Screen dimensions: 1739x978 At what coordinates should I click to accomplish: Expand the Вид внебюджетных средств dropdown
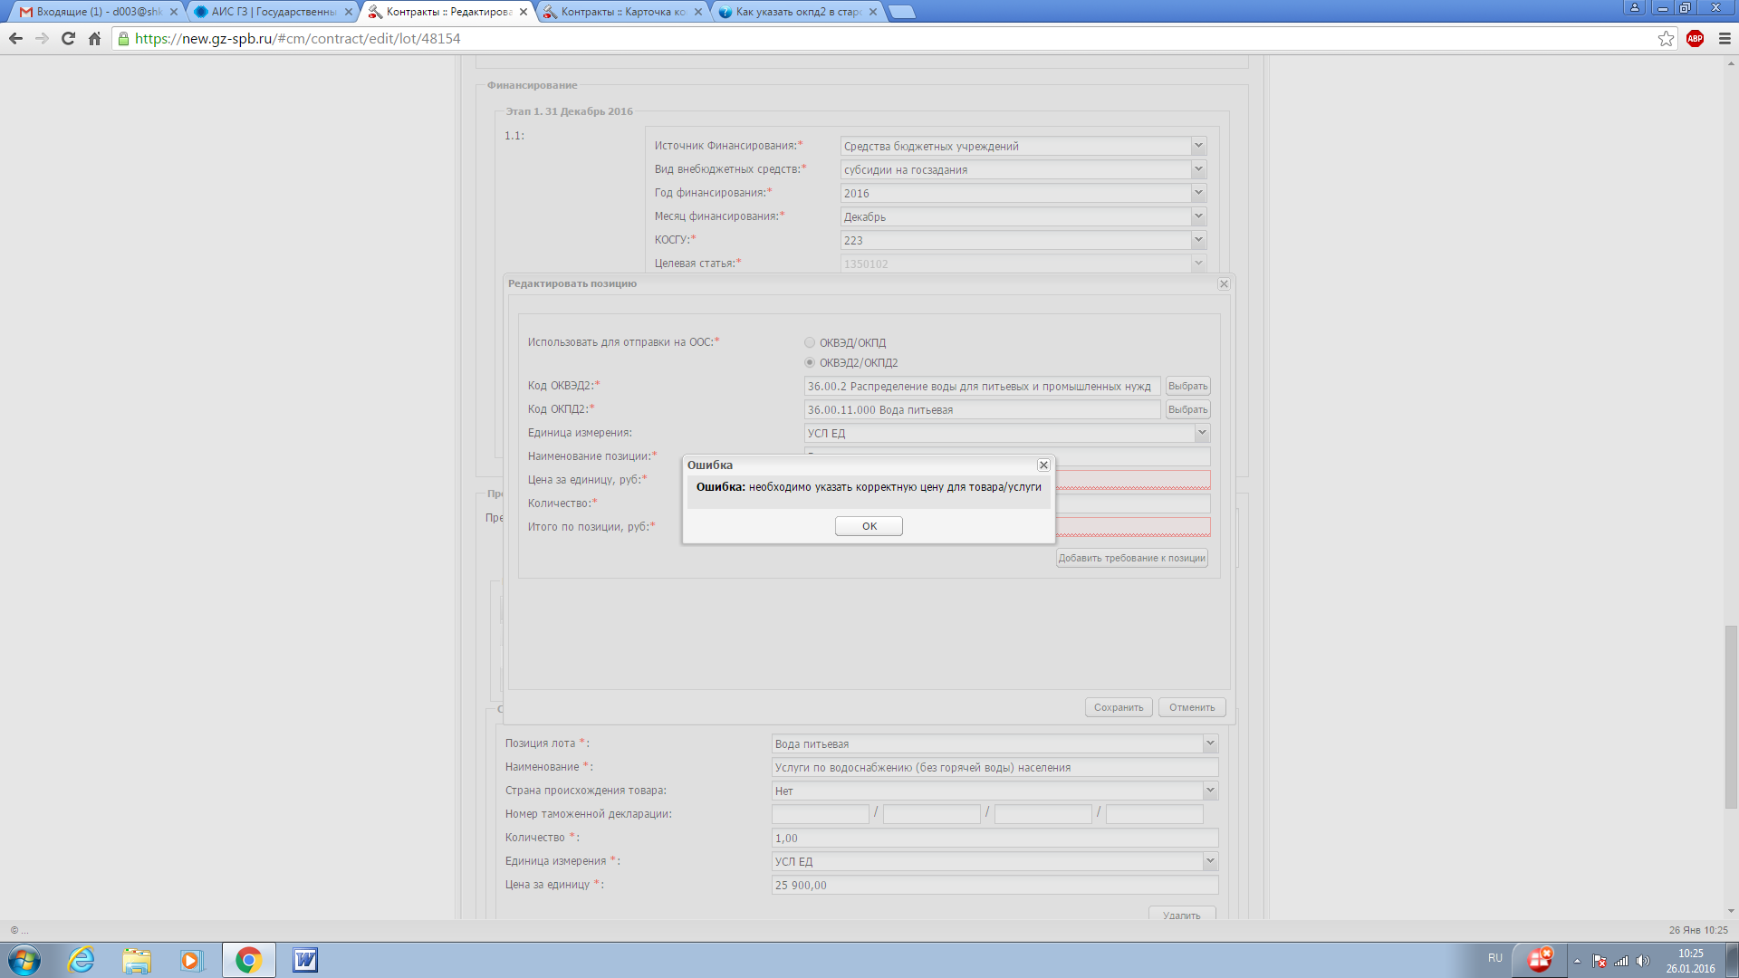pyautogui.click(x=1198, y=169)
